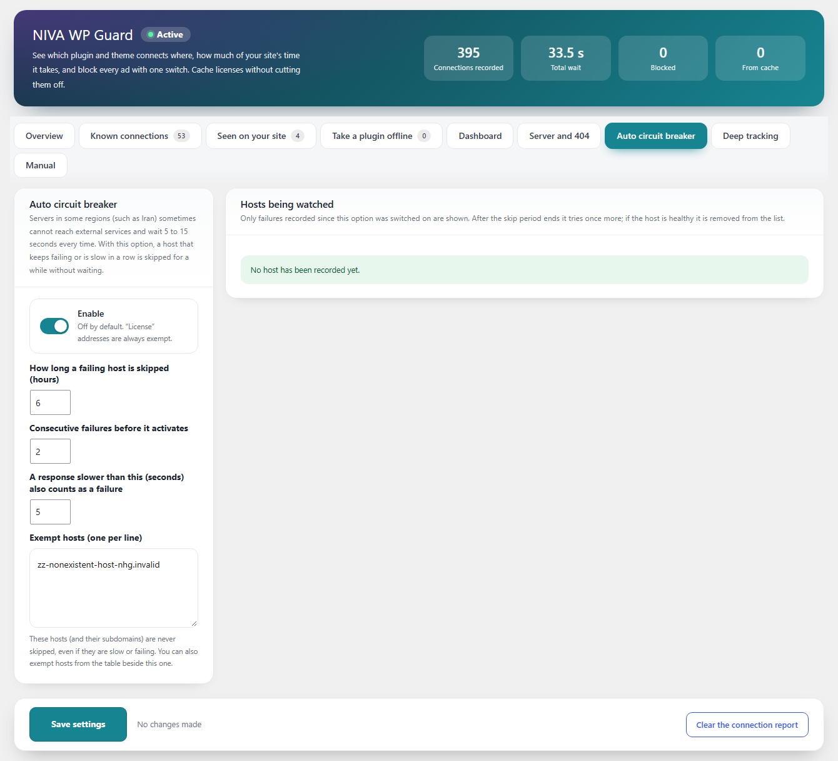
Task: Click the "Hosts being watched" heading
Action: 287,204
